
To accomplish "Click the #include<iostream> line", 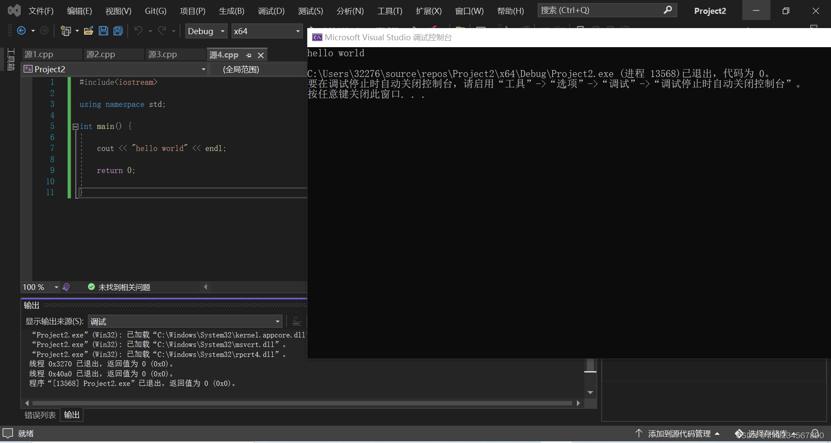I will click(118, 82).
